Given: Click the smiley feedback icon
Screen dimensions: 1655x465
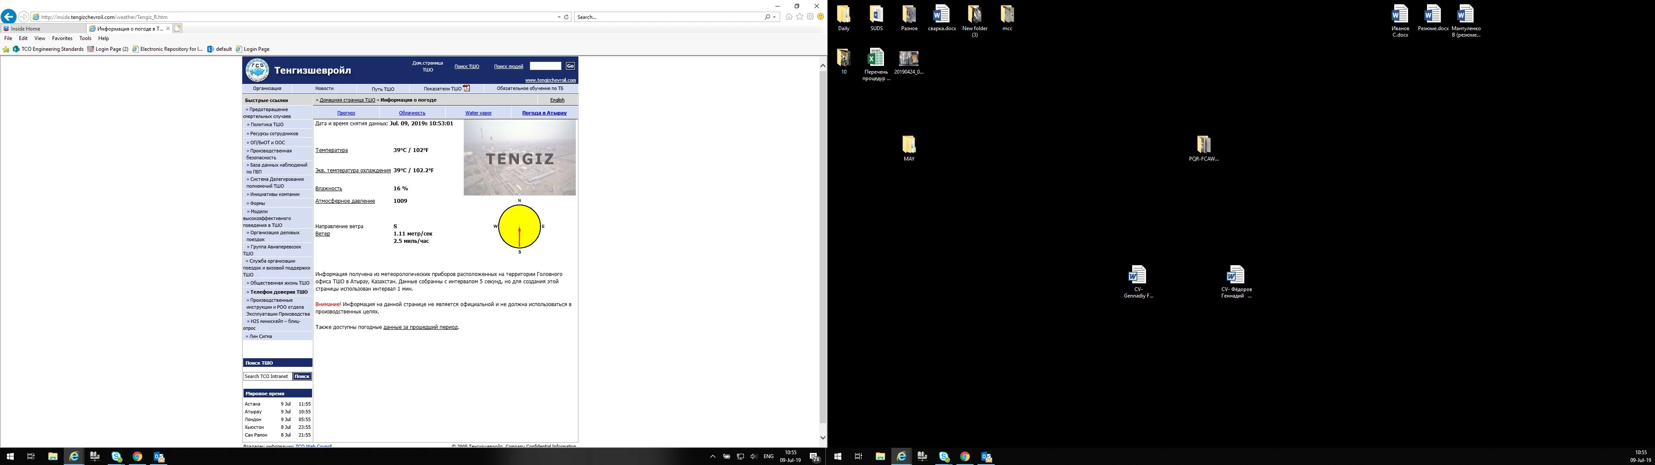Looking at the screenshot, I should 821,17.
